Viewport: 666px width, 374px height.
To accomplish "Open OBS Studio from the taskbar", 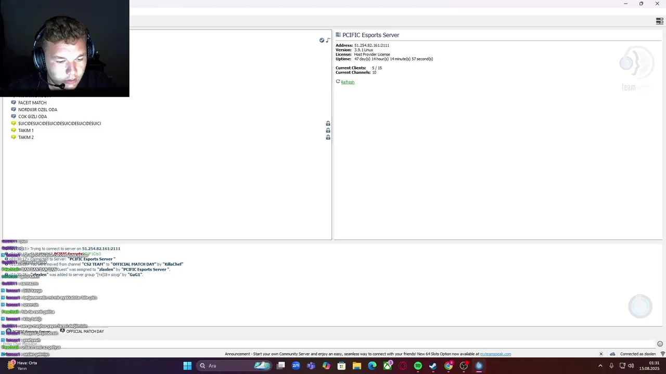I will pyautogui.click(x=464, y=366).
